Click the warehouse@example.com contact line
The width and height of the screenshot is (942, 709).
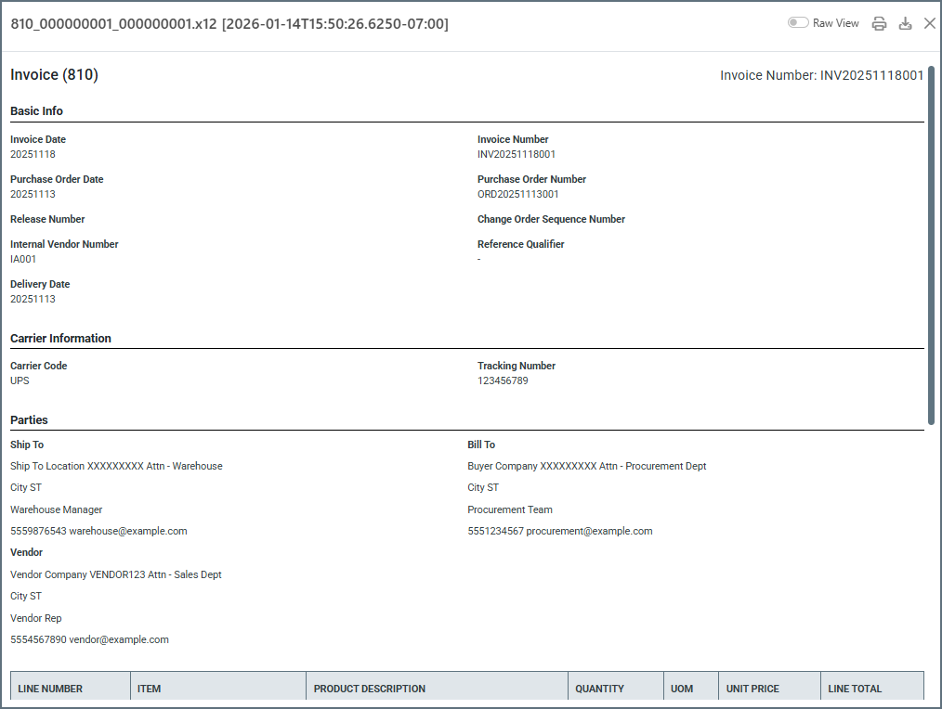tap(98, 532)
